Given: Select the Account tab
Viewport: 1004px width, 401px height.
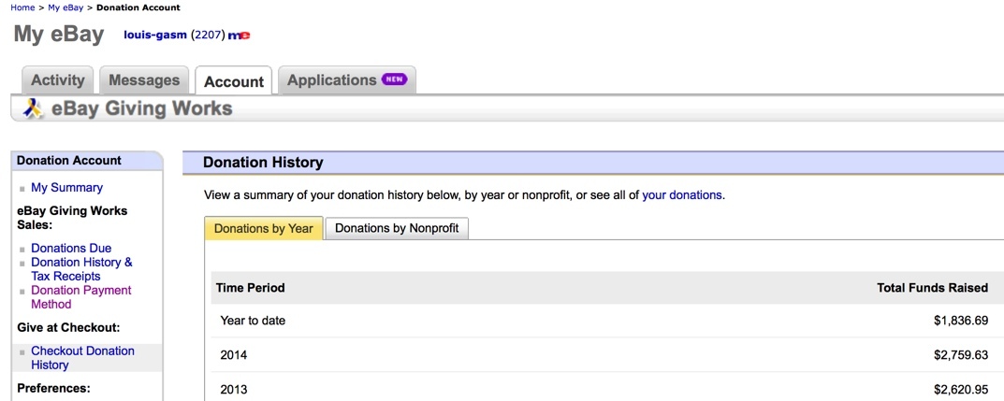Looking at the screenshot, I should click(x=234, y=81).
